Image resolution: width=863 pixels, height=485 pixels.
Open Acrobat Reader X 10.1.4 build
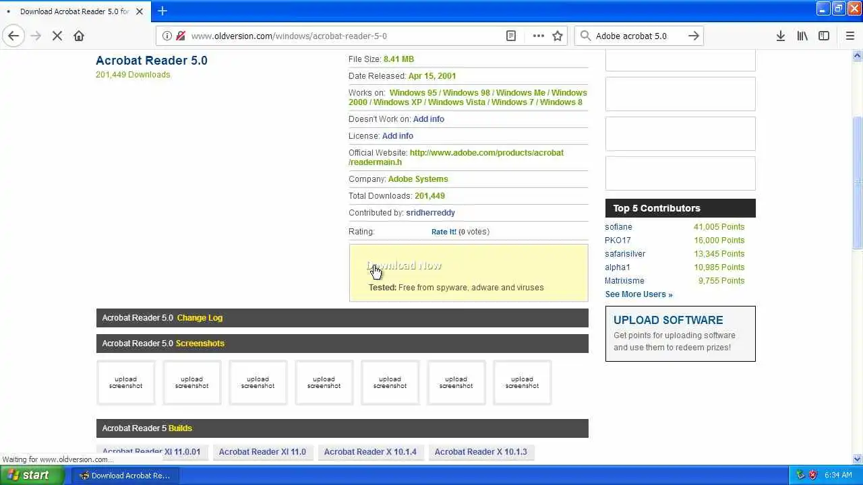tap(370, 452)
